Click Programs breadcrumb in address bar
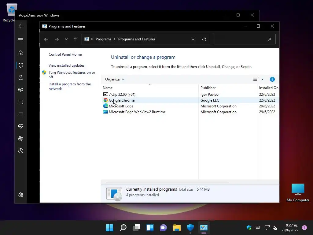 tap(103, 39)
